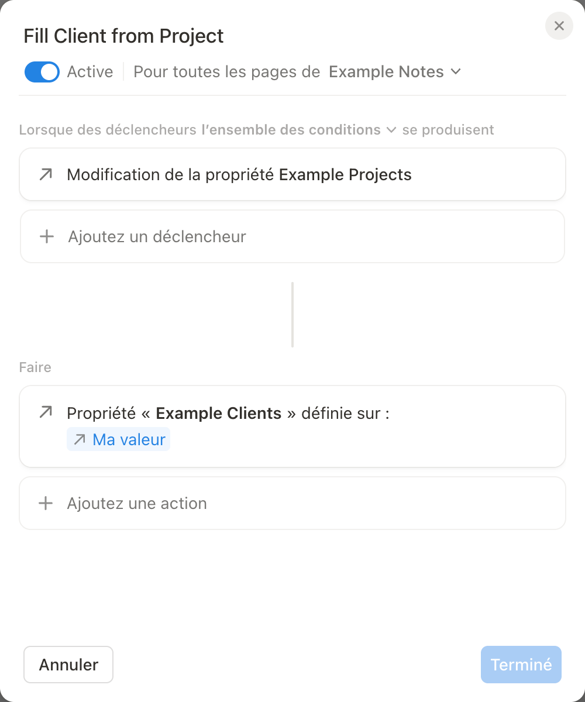Click the arrow icon beside Propriété Example Clients
Screen dimensions: 585x702
coord(46,413)
